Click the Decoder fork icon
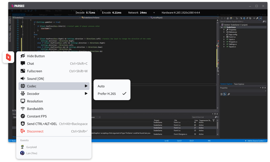The width and height of the screenshot is (270, 162). click(x=23, y=94)
